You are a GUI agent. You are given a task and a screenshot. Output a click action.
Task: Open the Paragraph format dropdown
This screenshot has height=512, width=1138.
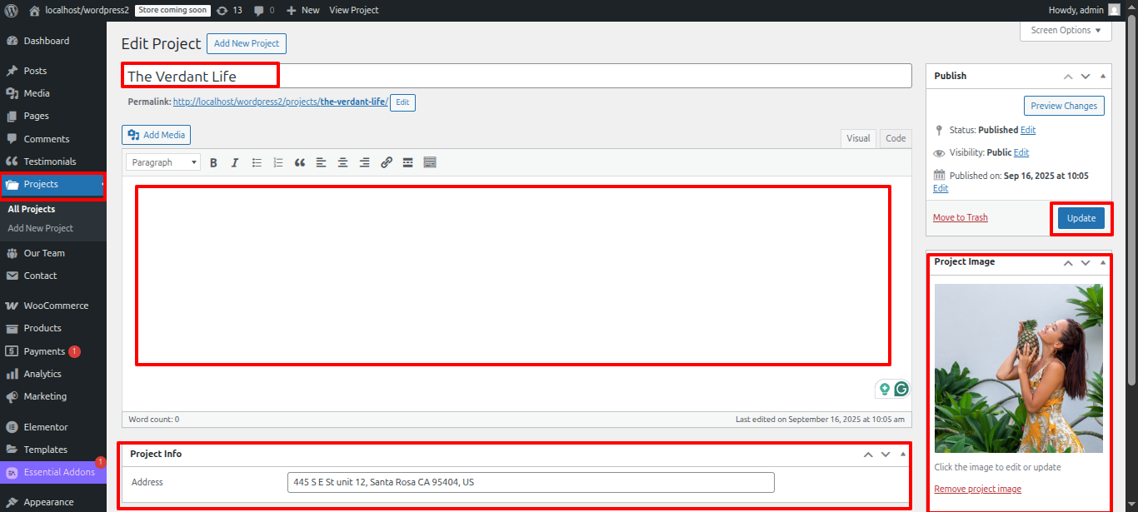pos(163,163)
